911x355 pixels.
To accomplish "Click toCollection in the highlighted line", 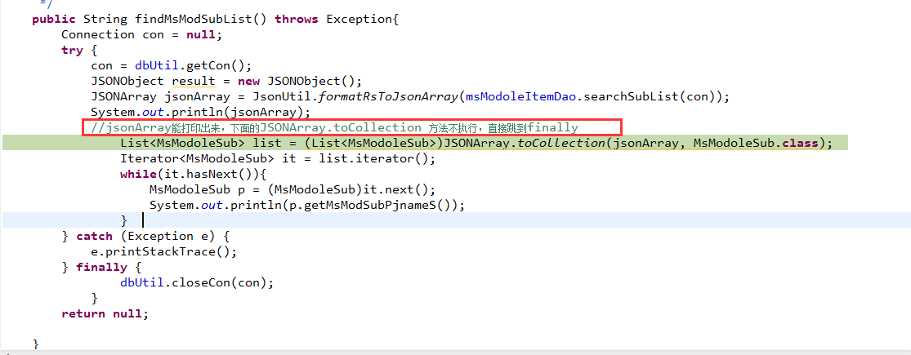I will tap(560, 144).
